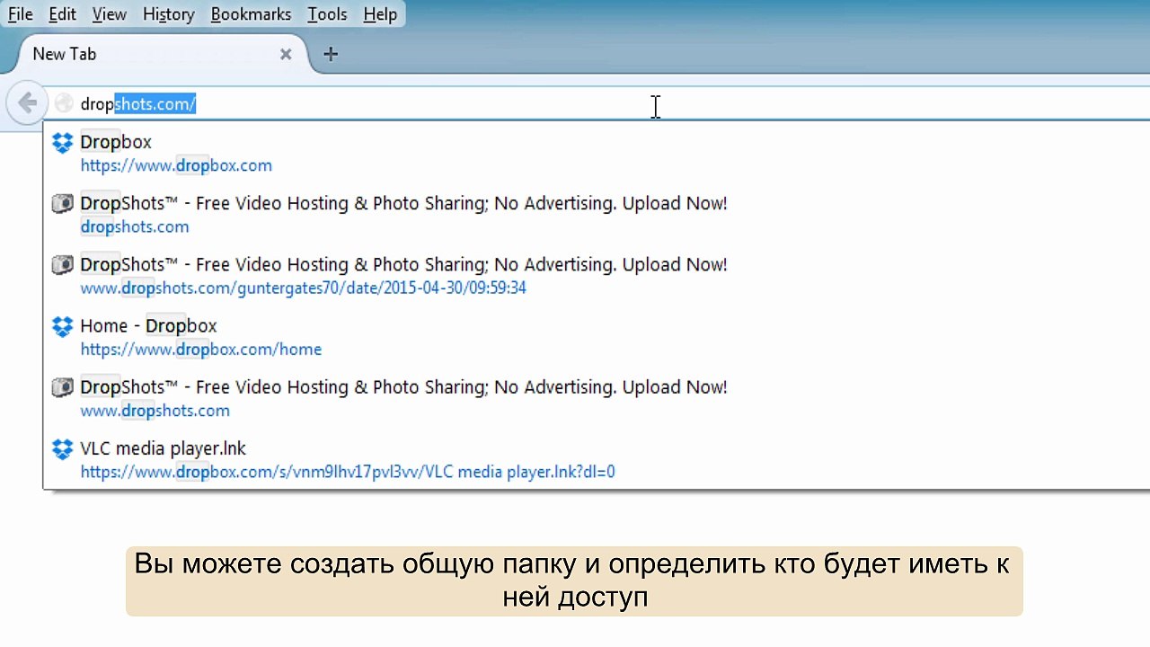The image size is (1150, 647).
Task: Open a new tab with plus button
Action: click(x=331, y=54)
